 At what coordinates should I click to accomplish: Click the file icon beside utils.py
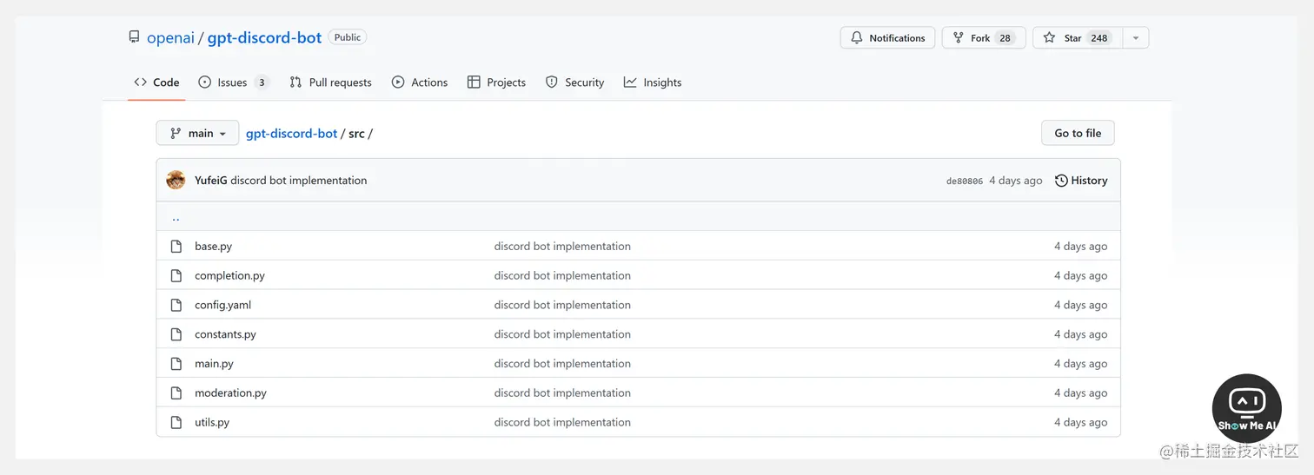pyautogui.click(x=176, y=423)
